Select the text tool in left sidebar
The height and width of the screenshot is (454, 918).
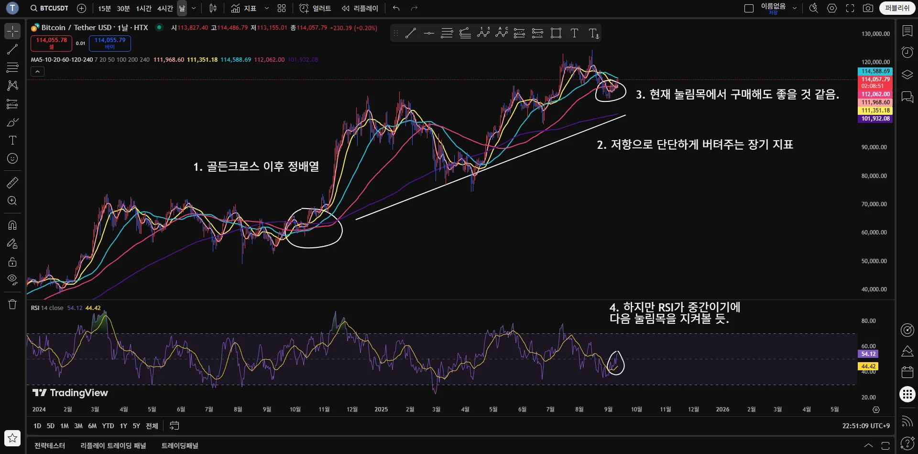[x=12, y=140]
